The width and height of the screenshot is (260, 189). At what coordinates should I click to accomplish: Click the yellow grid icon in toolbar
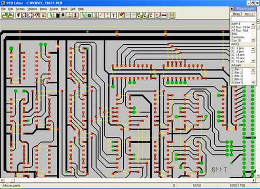pos(172,15)
